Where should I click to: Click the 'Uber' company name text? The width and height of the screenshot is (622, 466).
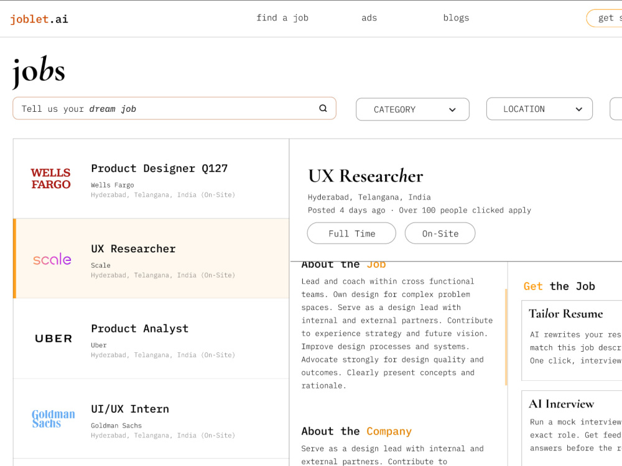[99, 345]
